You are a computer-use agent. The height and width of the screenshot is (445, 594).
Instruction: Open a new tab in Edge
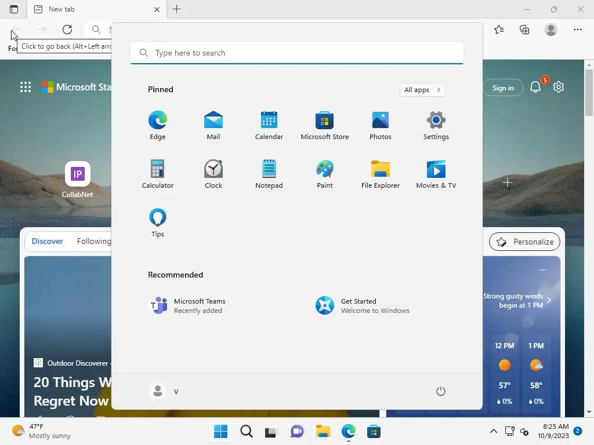[x=176, y=9]
